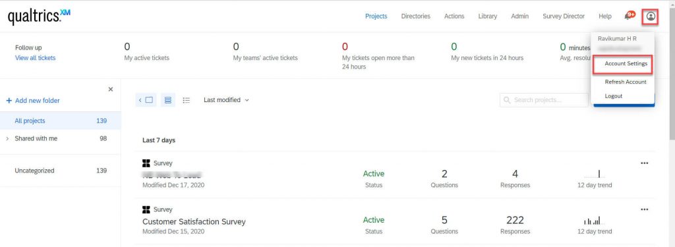Collapse the folder pane toggle icon
Screen dimensions: 675x247
point(146,100)
